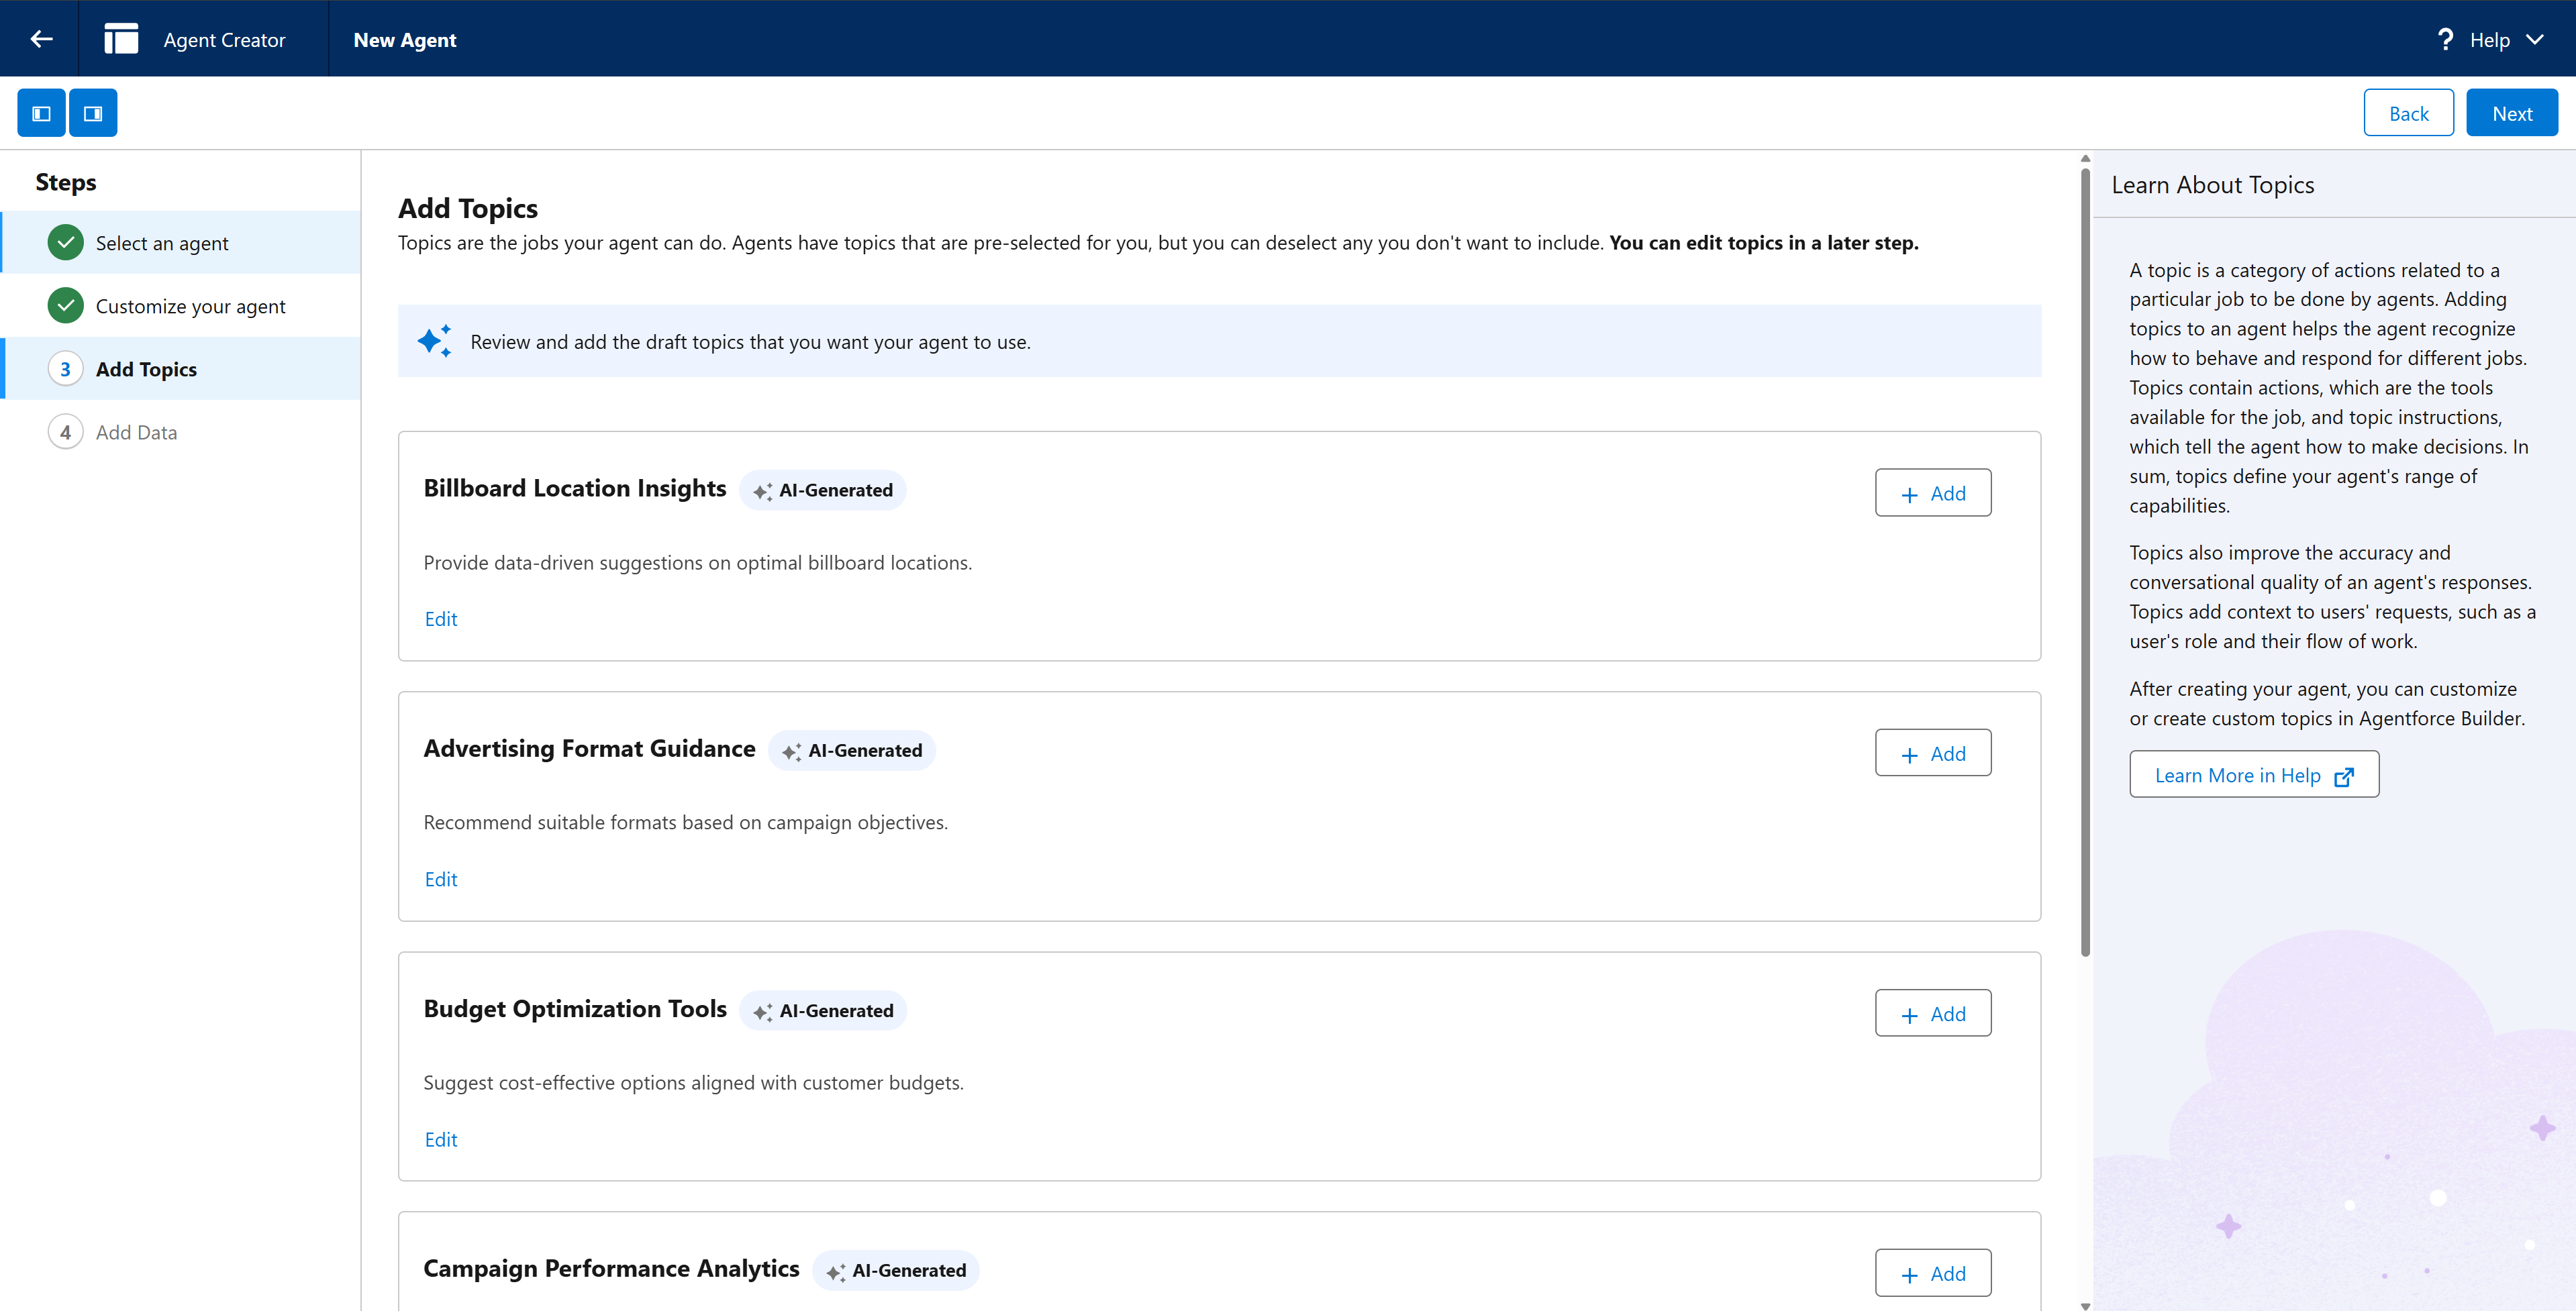This screenshot has width=2576, height=1311.
Task: Click the Help question mark icon
Action: (2445, 40)
